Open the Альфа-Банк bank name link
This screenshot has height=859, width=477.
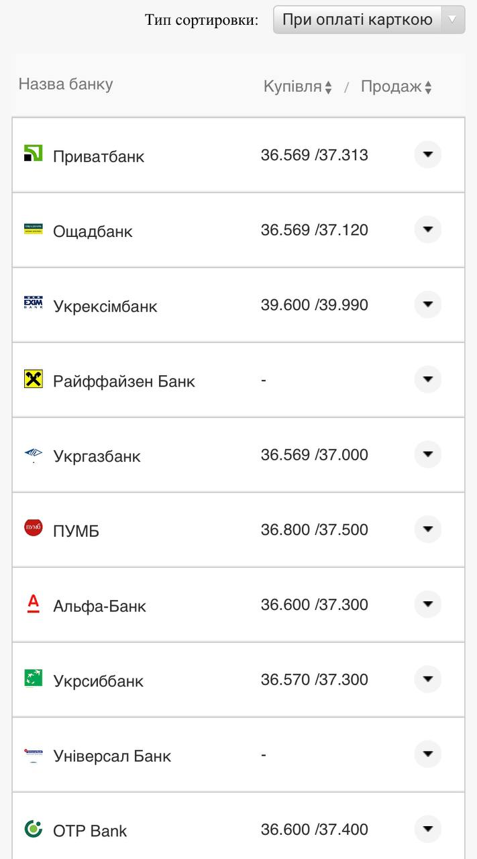[99, 606]
